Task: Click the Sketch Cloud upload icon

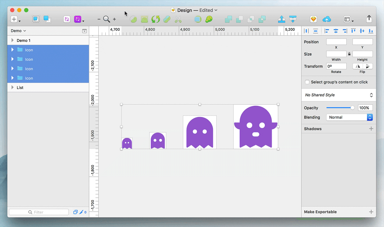Action: coord(327,19)
